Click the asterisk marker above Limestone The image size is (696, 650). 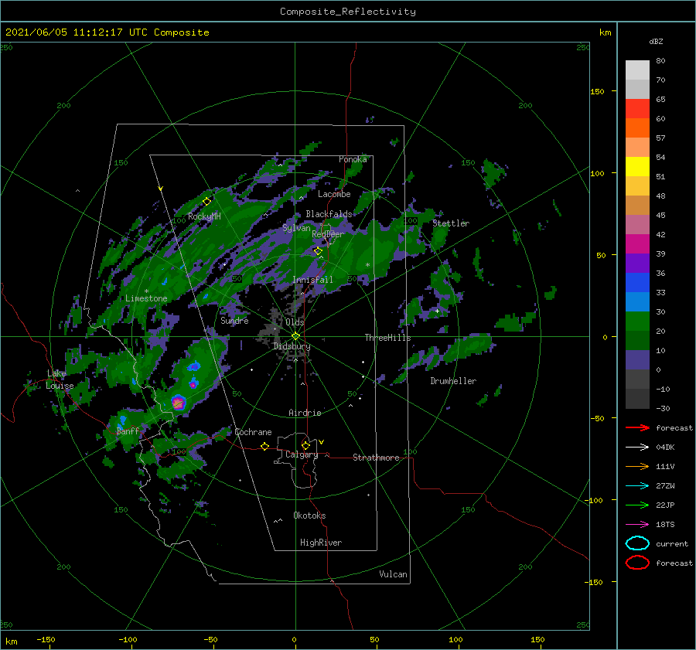146,291
